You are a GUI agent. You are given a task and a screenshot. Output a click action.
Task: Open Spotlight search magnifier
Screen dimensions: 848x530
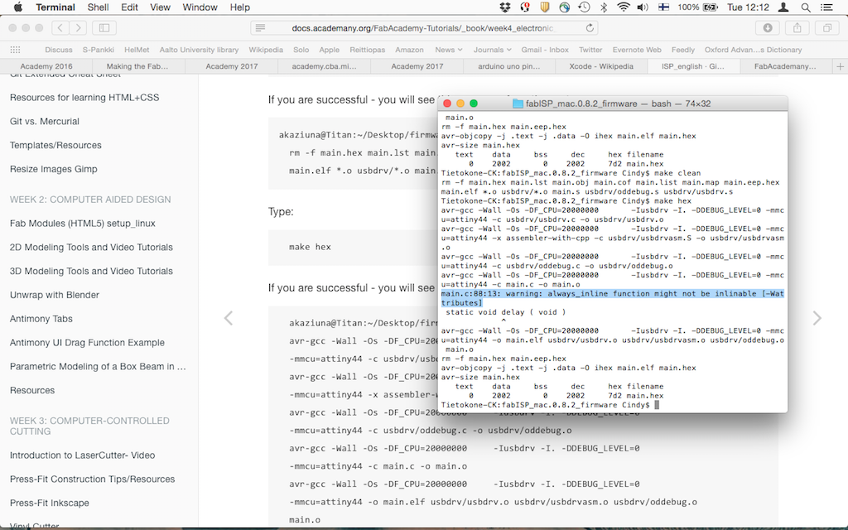[806, 7]
